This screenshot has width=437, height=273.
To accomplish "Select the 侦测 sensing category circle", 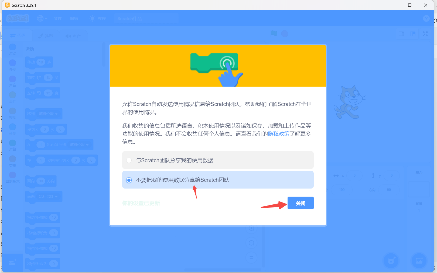I will click(12, 127).
